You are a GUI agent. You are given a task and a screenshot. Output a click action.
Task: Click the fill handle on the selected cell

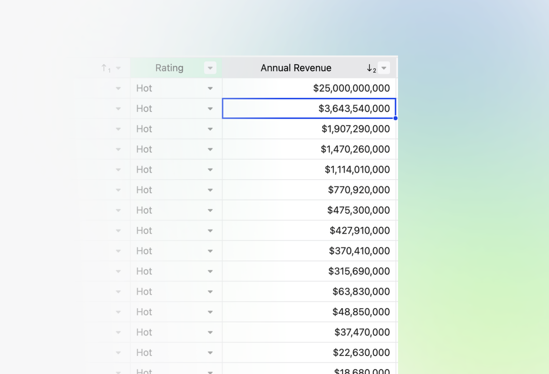point(396,118)
